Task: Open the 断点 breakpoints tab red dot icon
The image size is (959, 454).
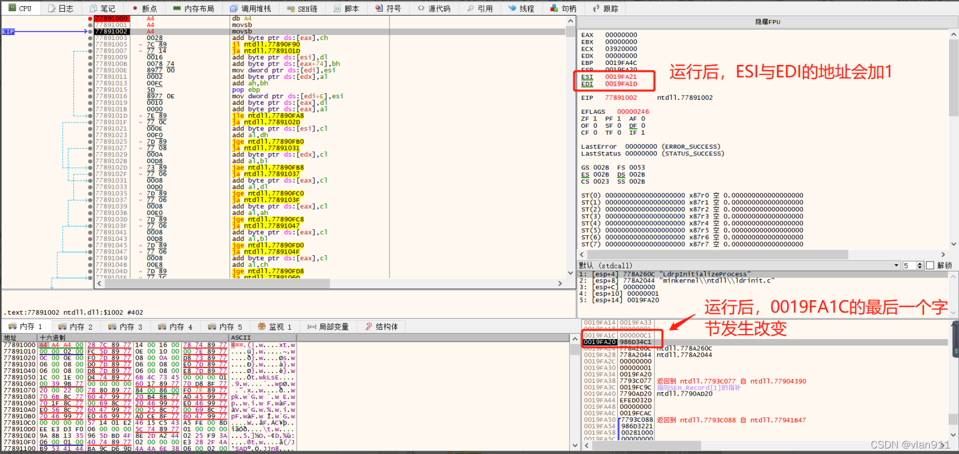Action: click(135, 8)
